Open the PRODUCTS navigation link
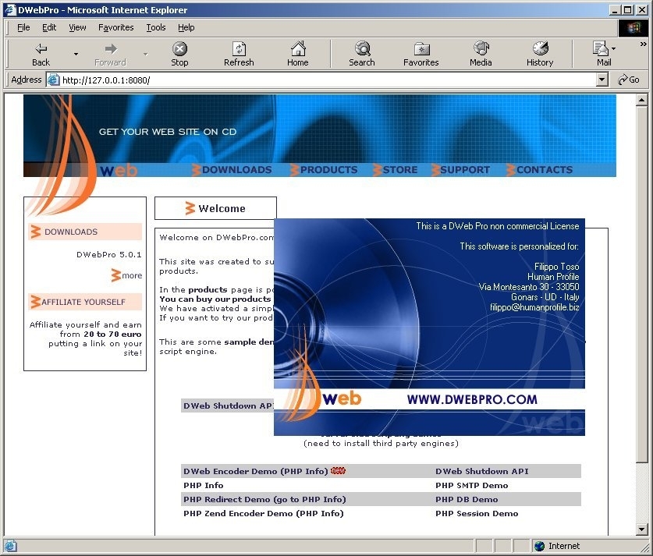The width and height of the screenshot is (653, 556). (x=324, y=170)
